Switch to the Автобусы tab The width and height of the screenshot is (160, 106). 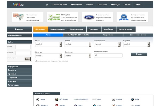pos(109,29)
